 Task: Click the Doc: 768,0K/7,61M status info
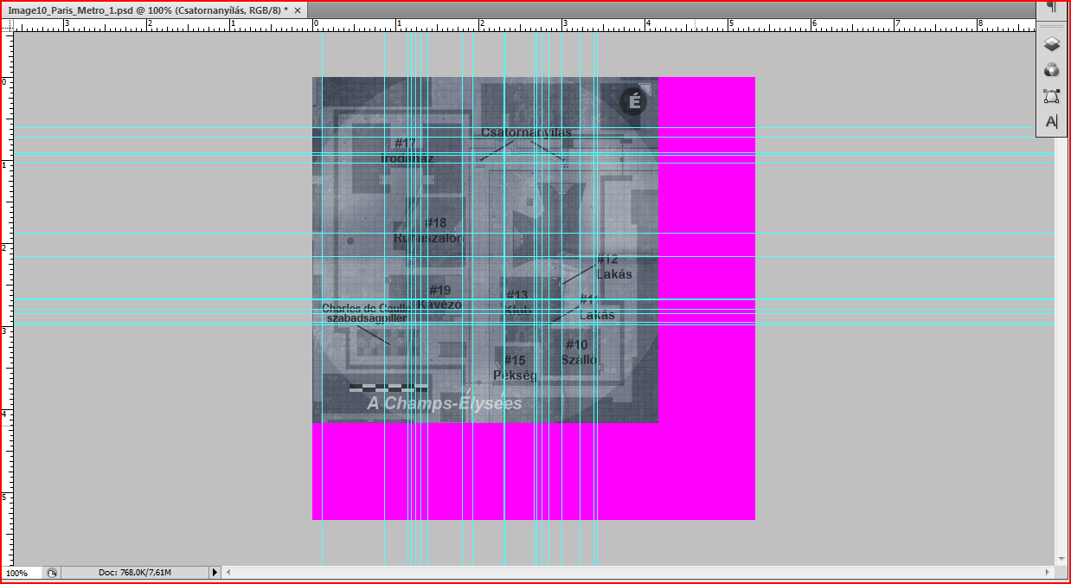click(x=134, y=573)
